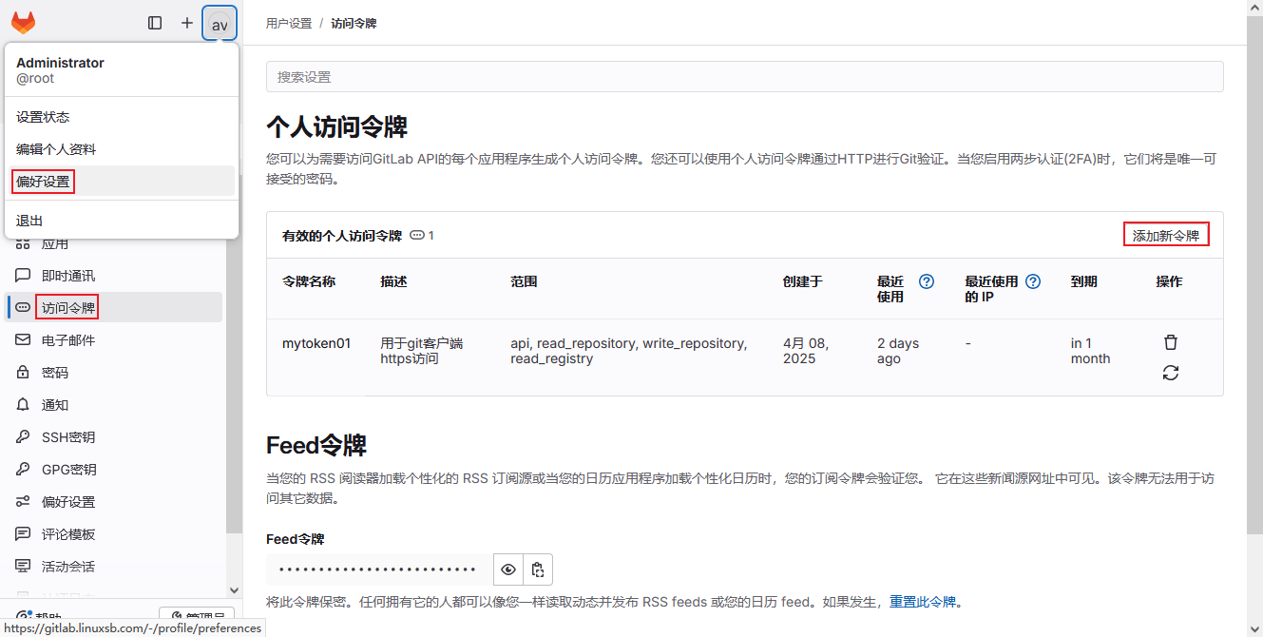This screenshot has width=1263, height=637.
Task: Click the 搜索设置 search field
Action: point(744,77)
